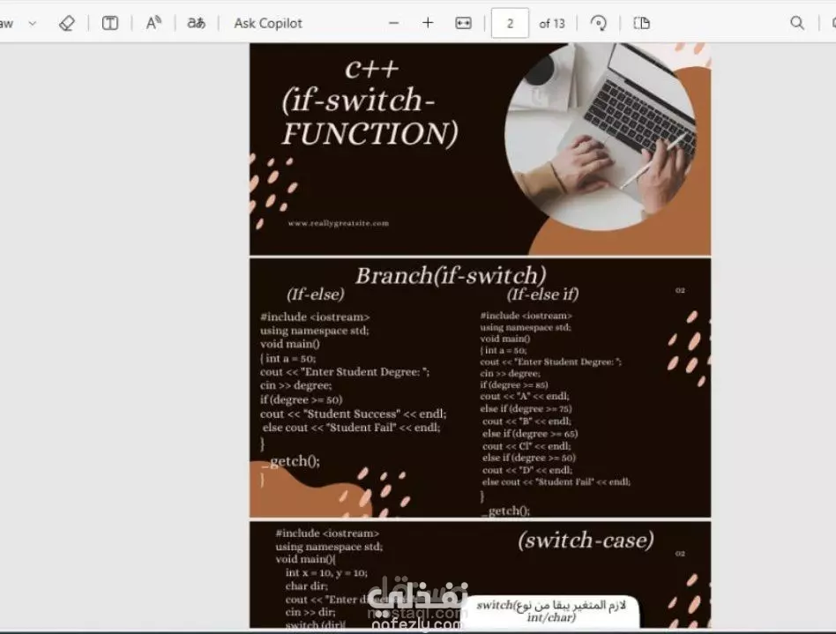Click 'cout << "D" << endl;' line
The height and width of the screenshot is (634, 836).
click(526, 470)
